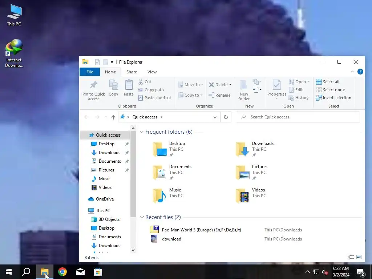Click the Paste clipboard icon
Image resolution: width=372 pixels, height=279 pixels.
(129, 85)
